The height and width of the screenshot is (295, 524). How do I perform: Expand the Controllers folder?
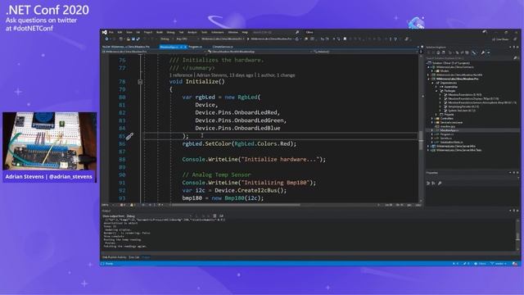click(432, 118)
